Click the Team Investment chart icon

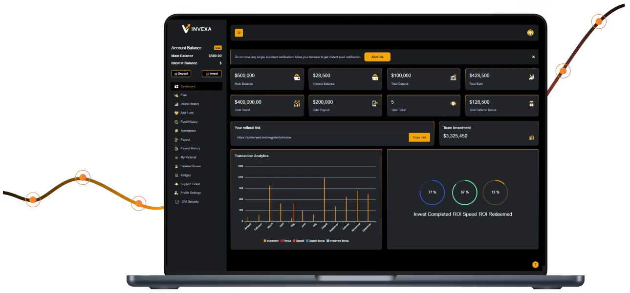coord(531,137)
